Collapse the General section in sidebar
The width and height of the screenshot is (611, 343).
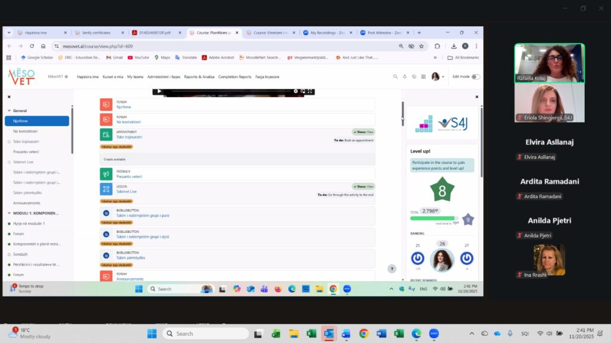[x=8, y=111]
